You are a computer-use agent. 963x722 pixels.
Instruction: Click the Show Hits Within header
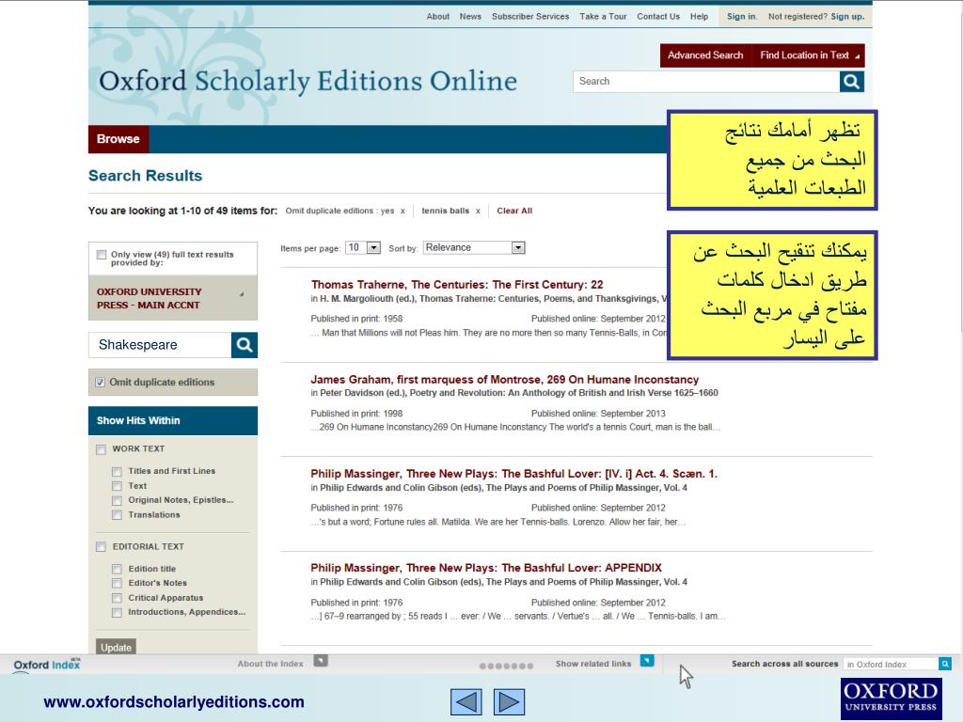click(173, 420)
